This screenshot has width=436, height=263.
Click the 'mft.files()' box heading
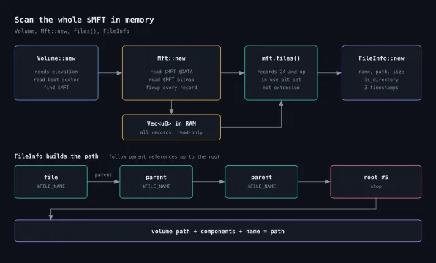pos(281,58)
